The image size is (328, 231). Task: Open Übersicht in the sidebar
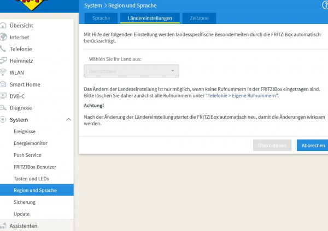pyautogui.click(x=21, y=26)
